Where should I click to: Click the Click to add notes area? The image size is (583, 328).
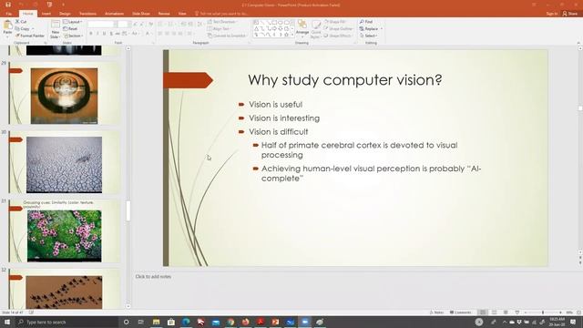(x=153, y=277)
